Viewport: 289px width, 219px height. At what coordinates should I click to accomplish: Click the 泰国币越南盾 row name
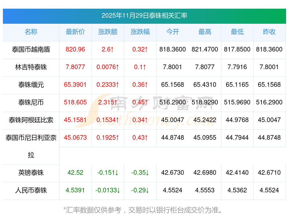pyautogui.click(x=31, y=49)
